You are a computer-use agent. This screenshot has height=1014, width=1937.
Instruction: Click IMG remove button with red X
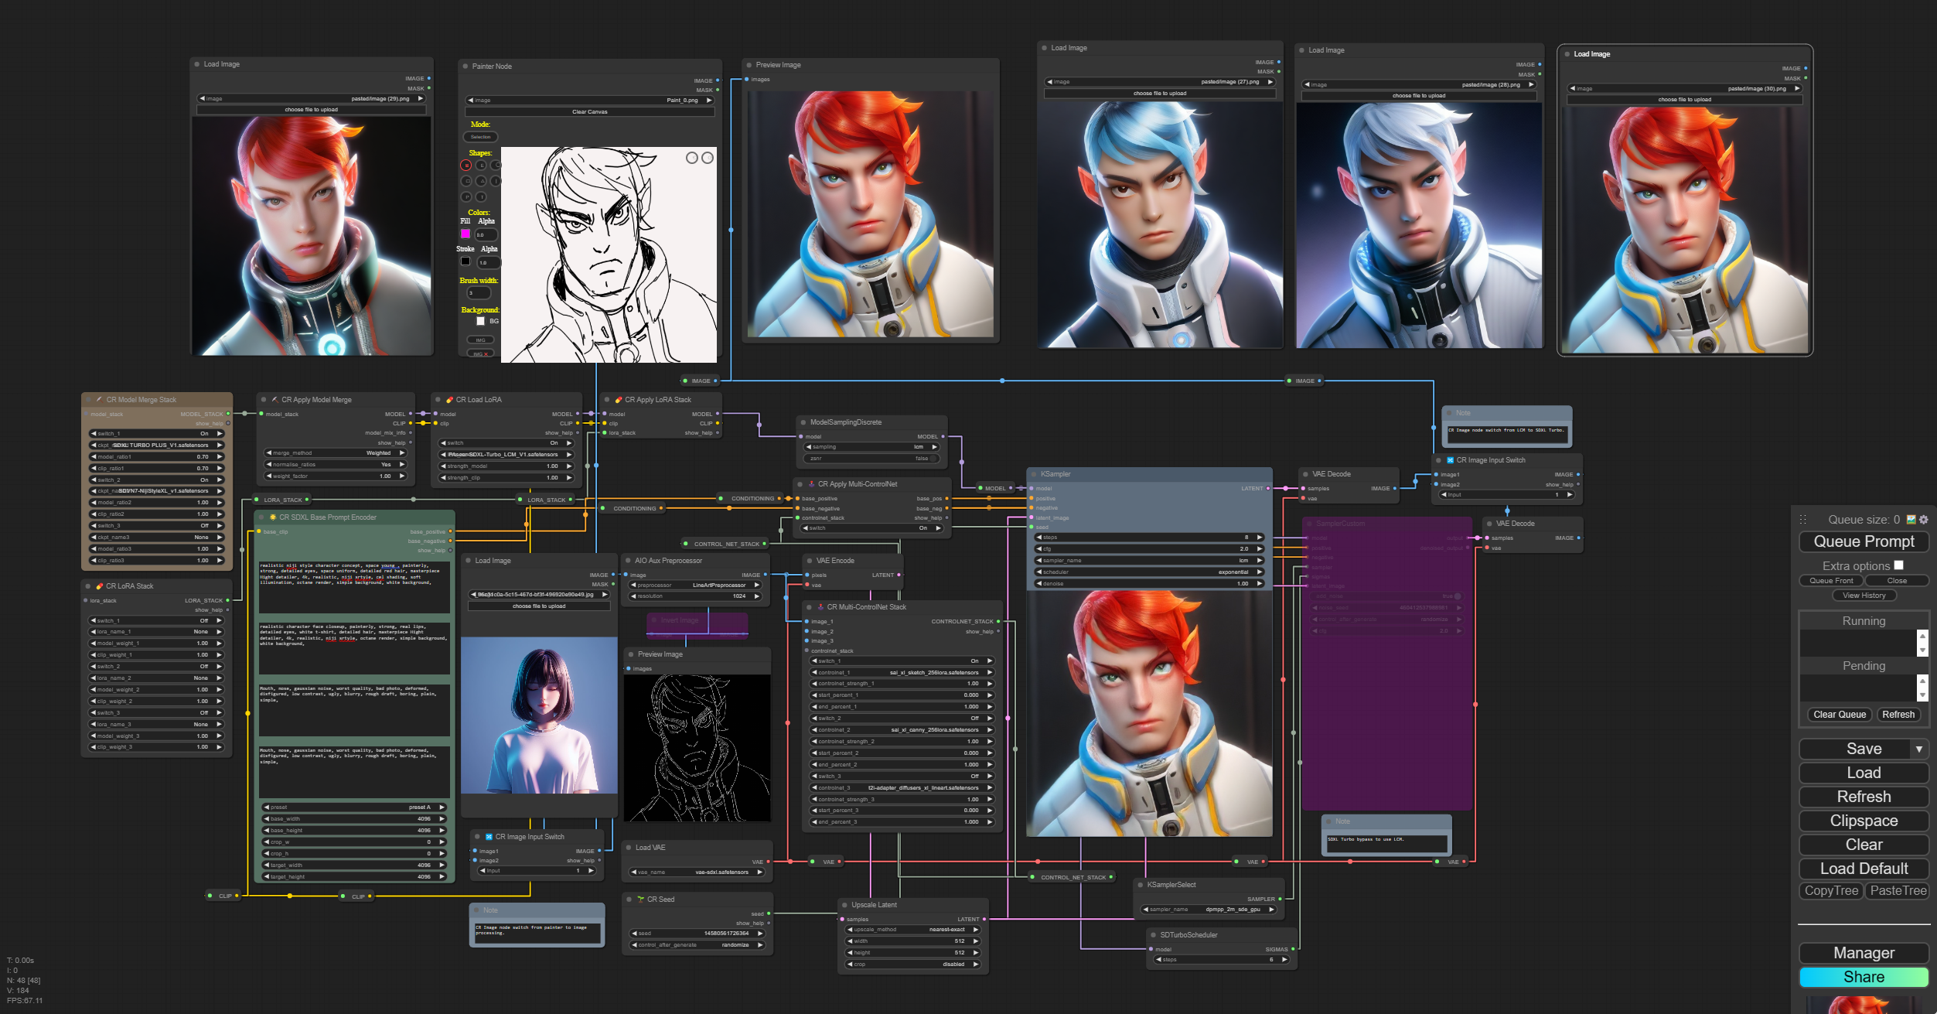[x=480, y=353]
